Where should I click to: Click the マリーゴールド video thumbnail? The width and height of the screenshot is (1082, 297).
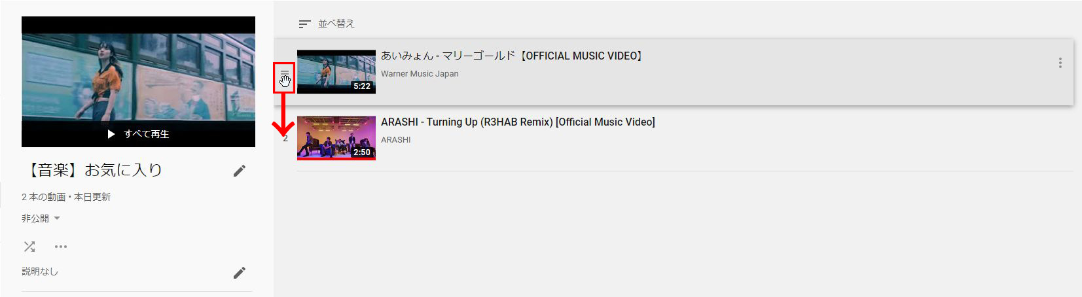point(336,72)
